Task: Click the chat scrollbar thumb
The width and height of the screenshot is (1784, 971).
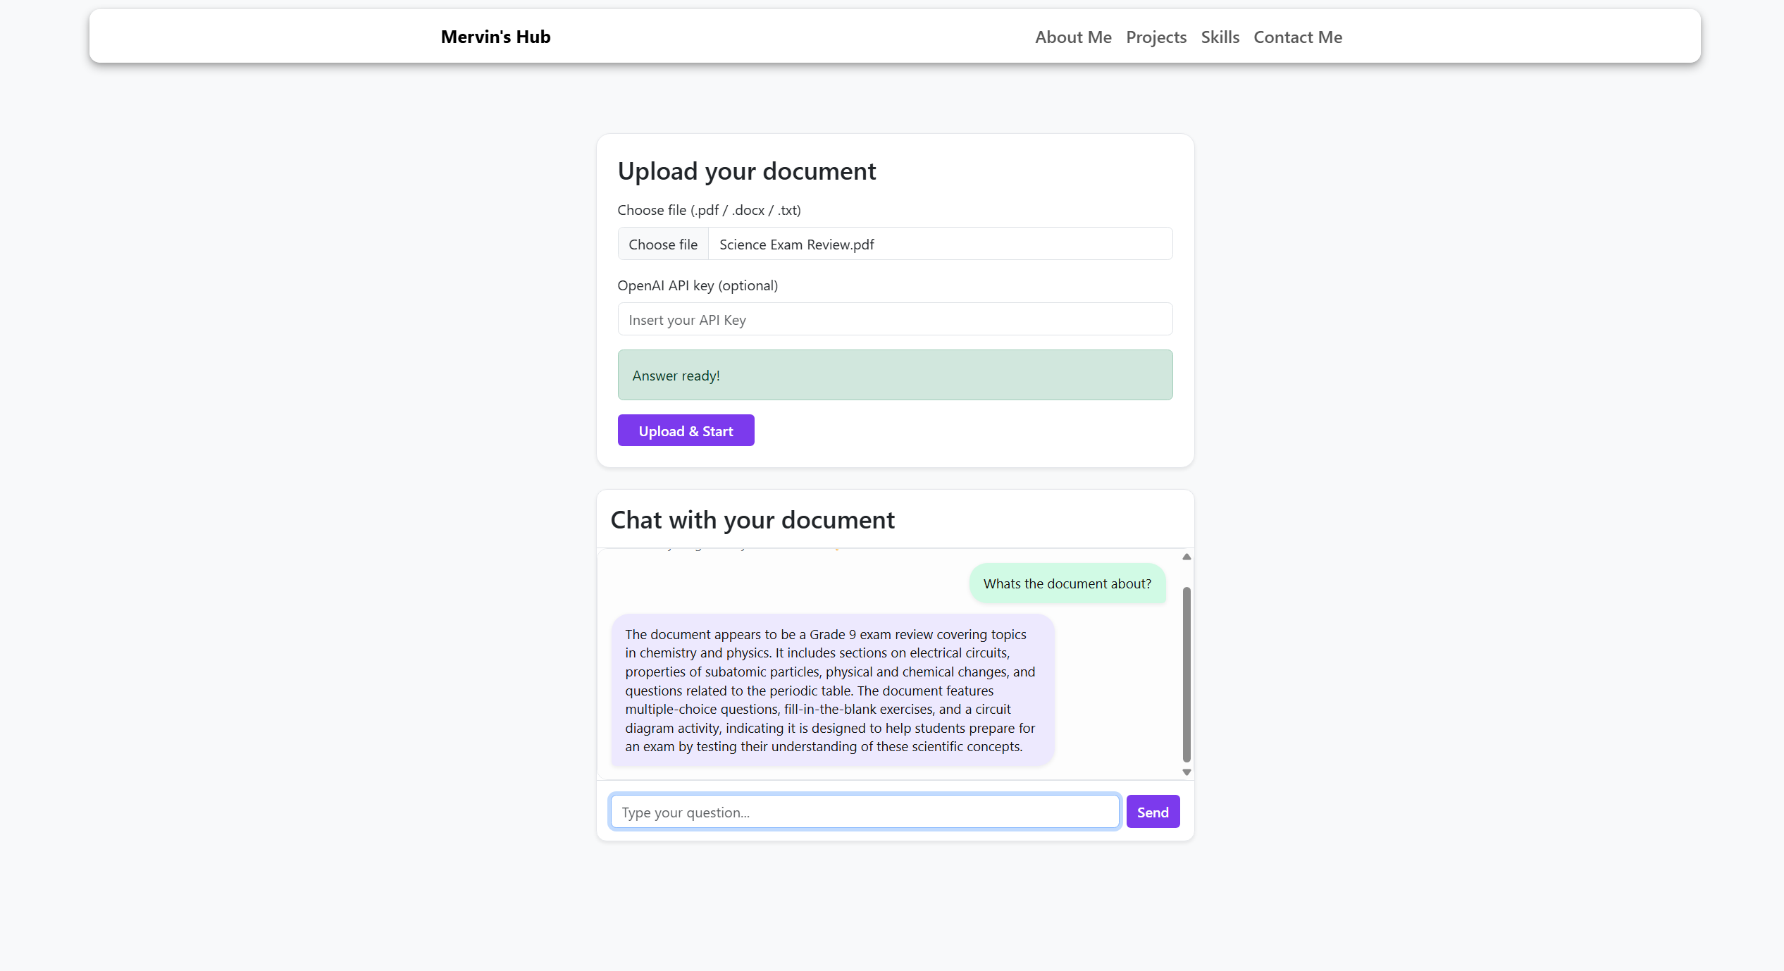Action: (1187, 673)
